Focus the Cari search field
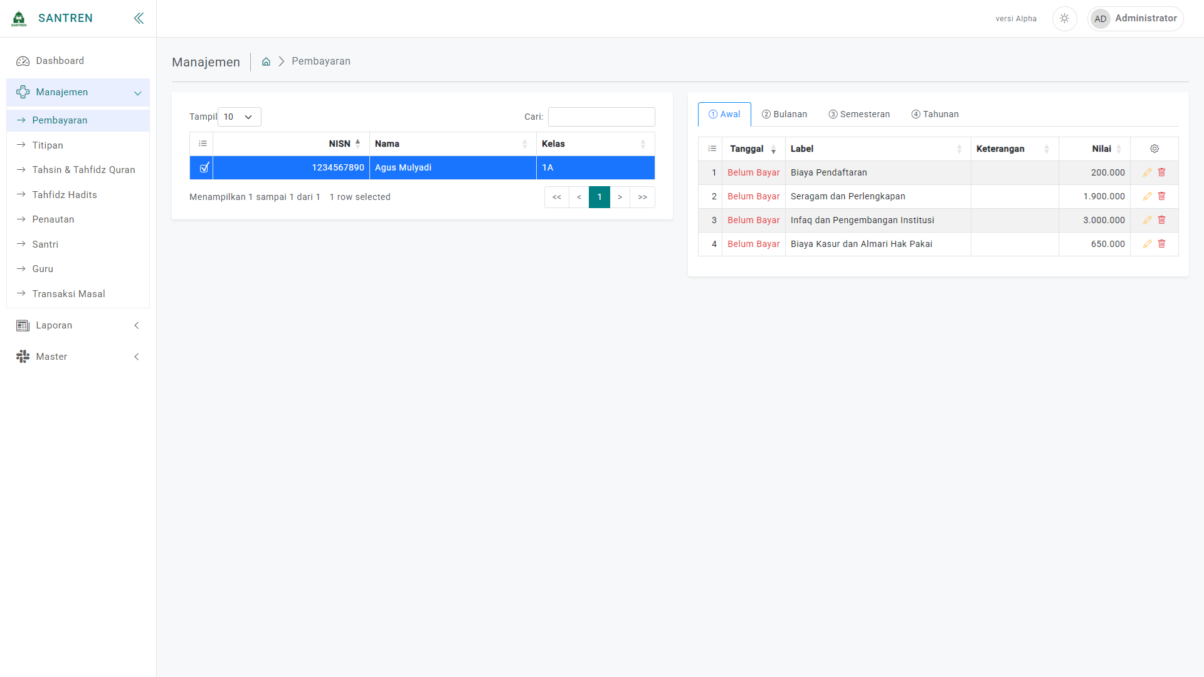The width and height of the screenshot is (1204, 677). (x=601, y=117)
